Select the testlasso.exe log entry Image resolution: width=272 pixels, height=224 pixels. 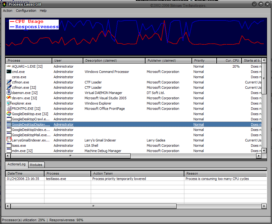tap(56, 179)
